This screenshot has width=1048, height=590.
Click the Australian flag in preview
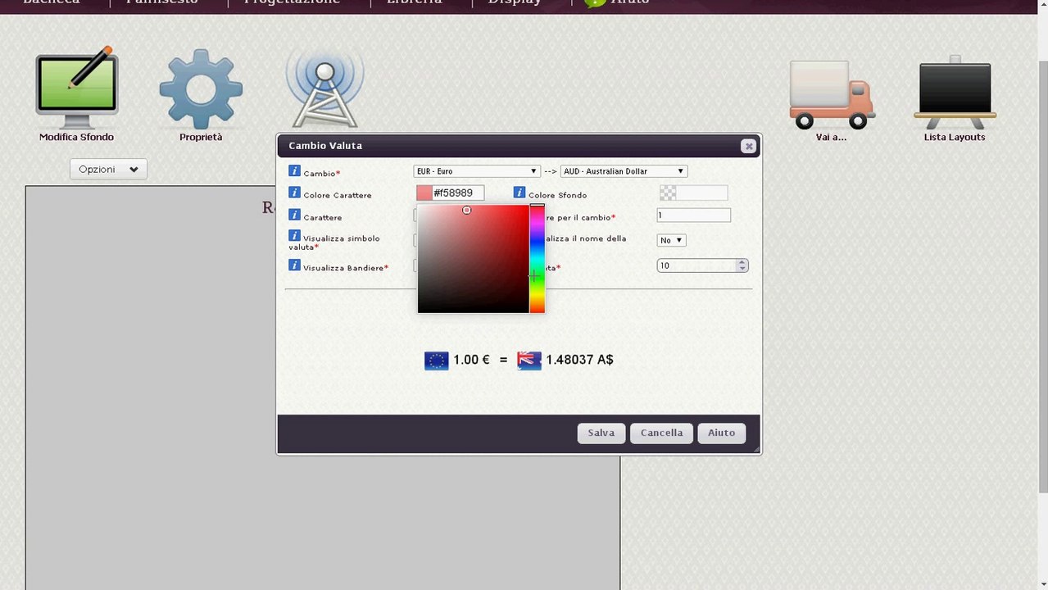pyautogui.click(x=529, y=361)
